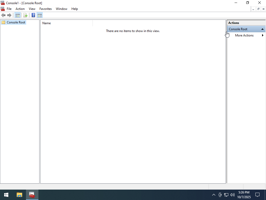Open the taskbar clock and date
The height and width of the screenshot is (200, 266).
coord(244,195)
